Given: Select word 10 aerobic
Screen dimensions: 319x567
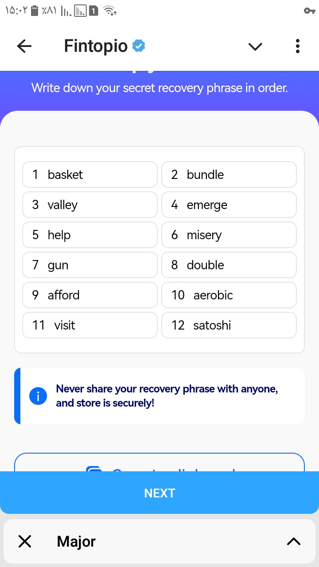Looking at the screenshot, I should (229, 295).
